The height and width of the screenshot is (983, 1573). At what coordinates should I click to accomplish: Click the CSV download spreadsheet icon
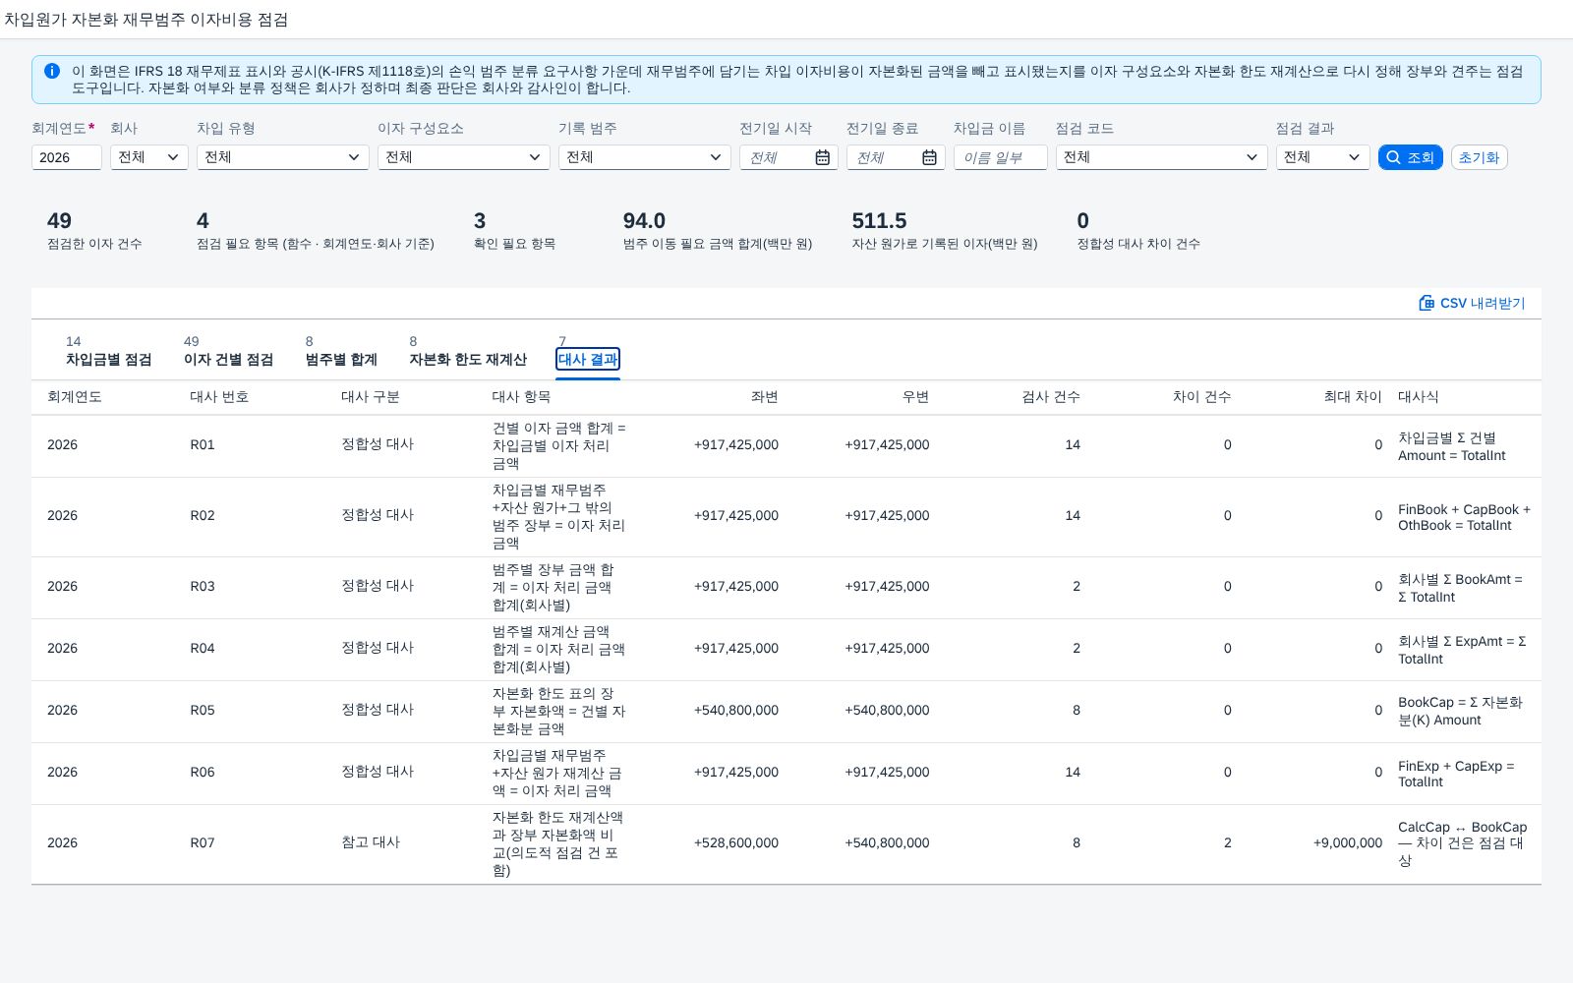pos(1427,303)
